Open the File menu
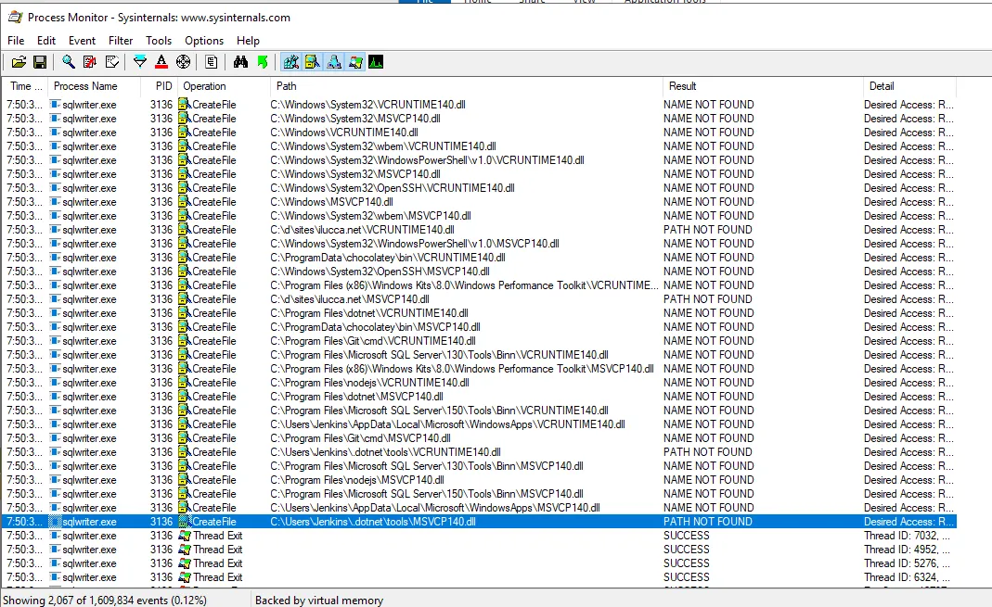This screenshot has width=992, height=607. (16, 41)
